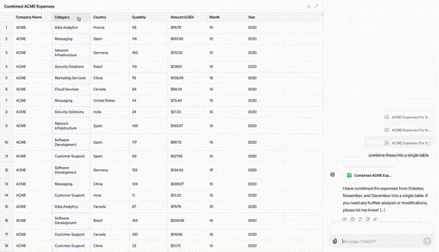Select the Amount (USD) column header

(187, 17)
